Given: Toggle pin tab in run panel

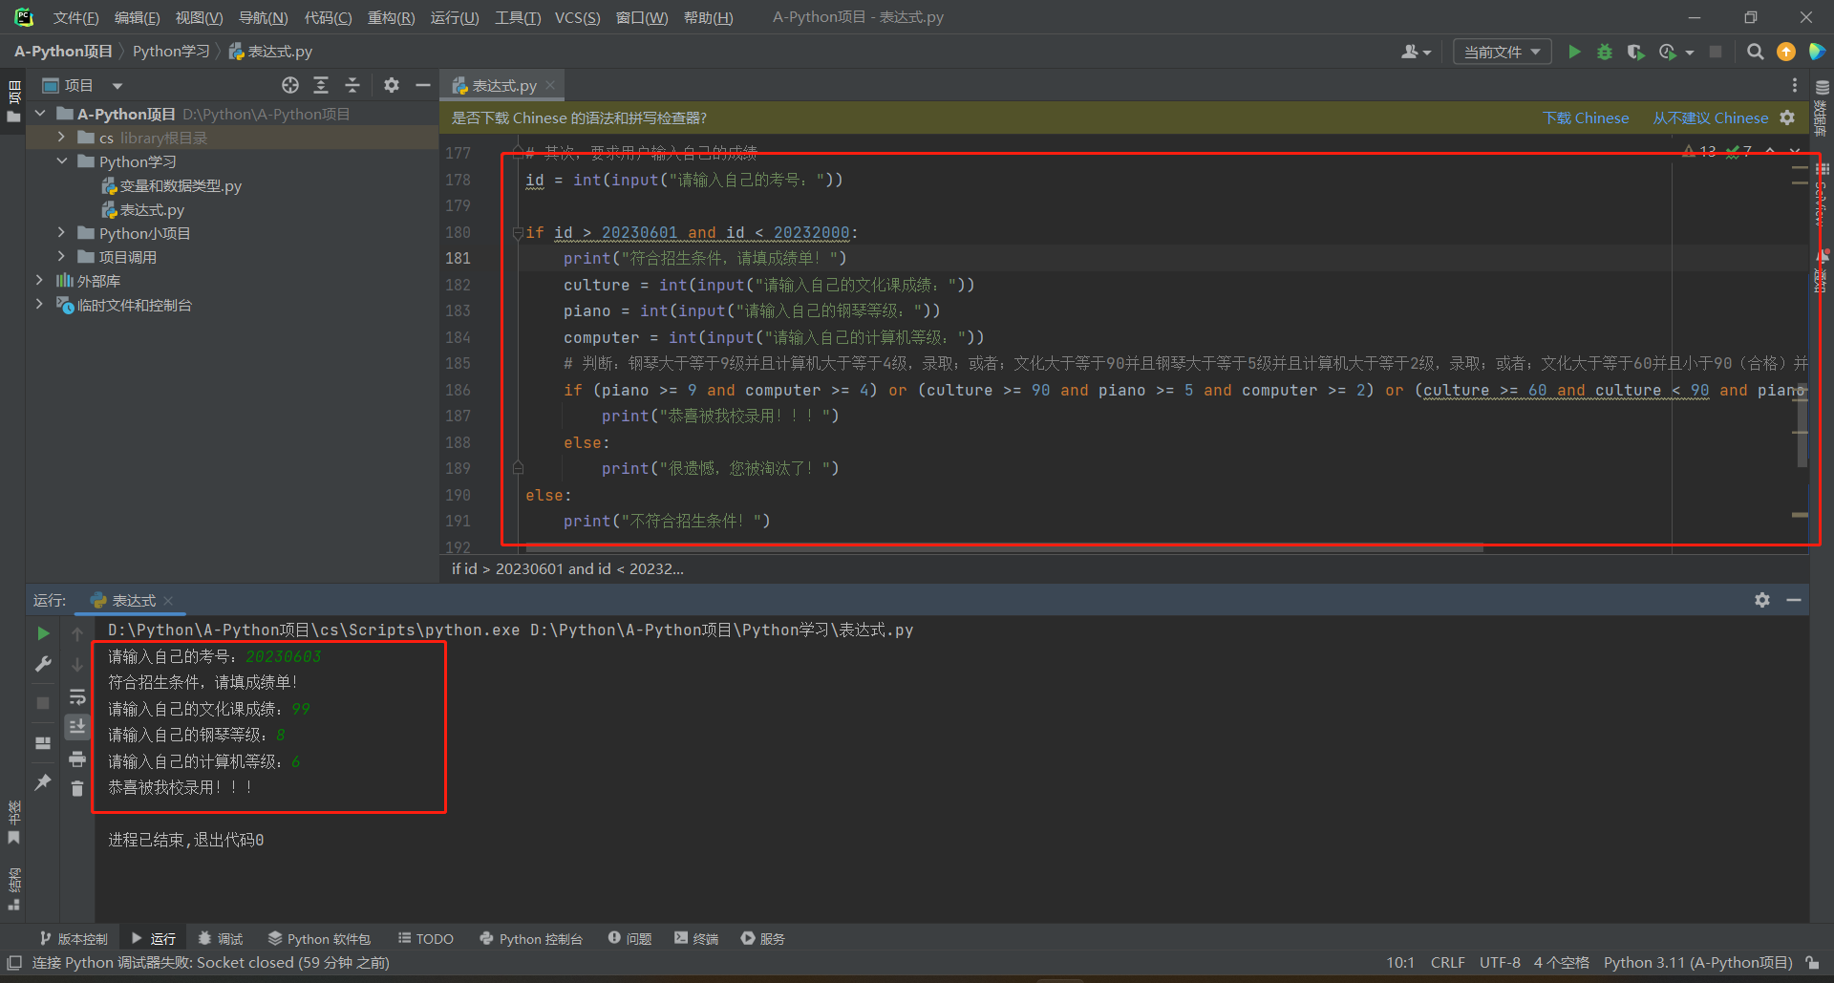Looking at the screenshot, I should coord(43,782).
